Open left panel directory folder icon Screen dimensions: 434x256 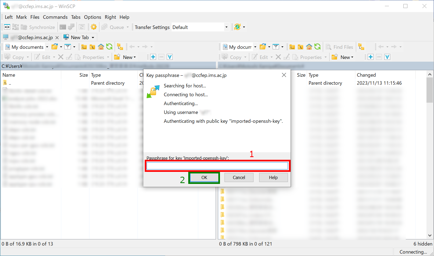tap(55, 47)
